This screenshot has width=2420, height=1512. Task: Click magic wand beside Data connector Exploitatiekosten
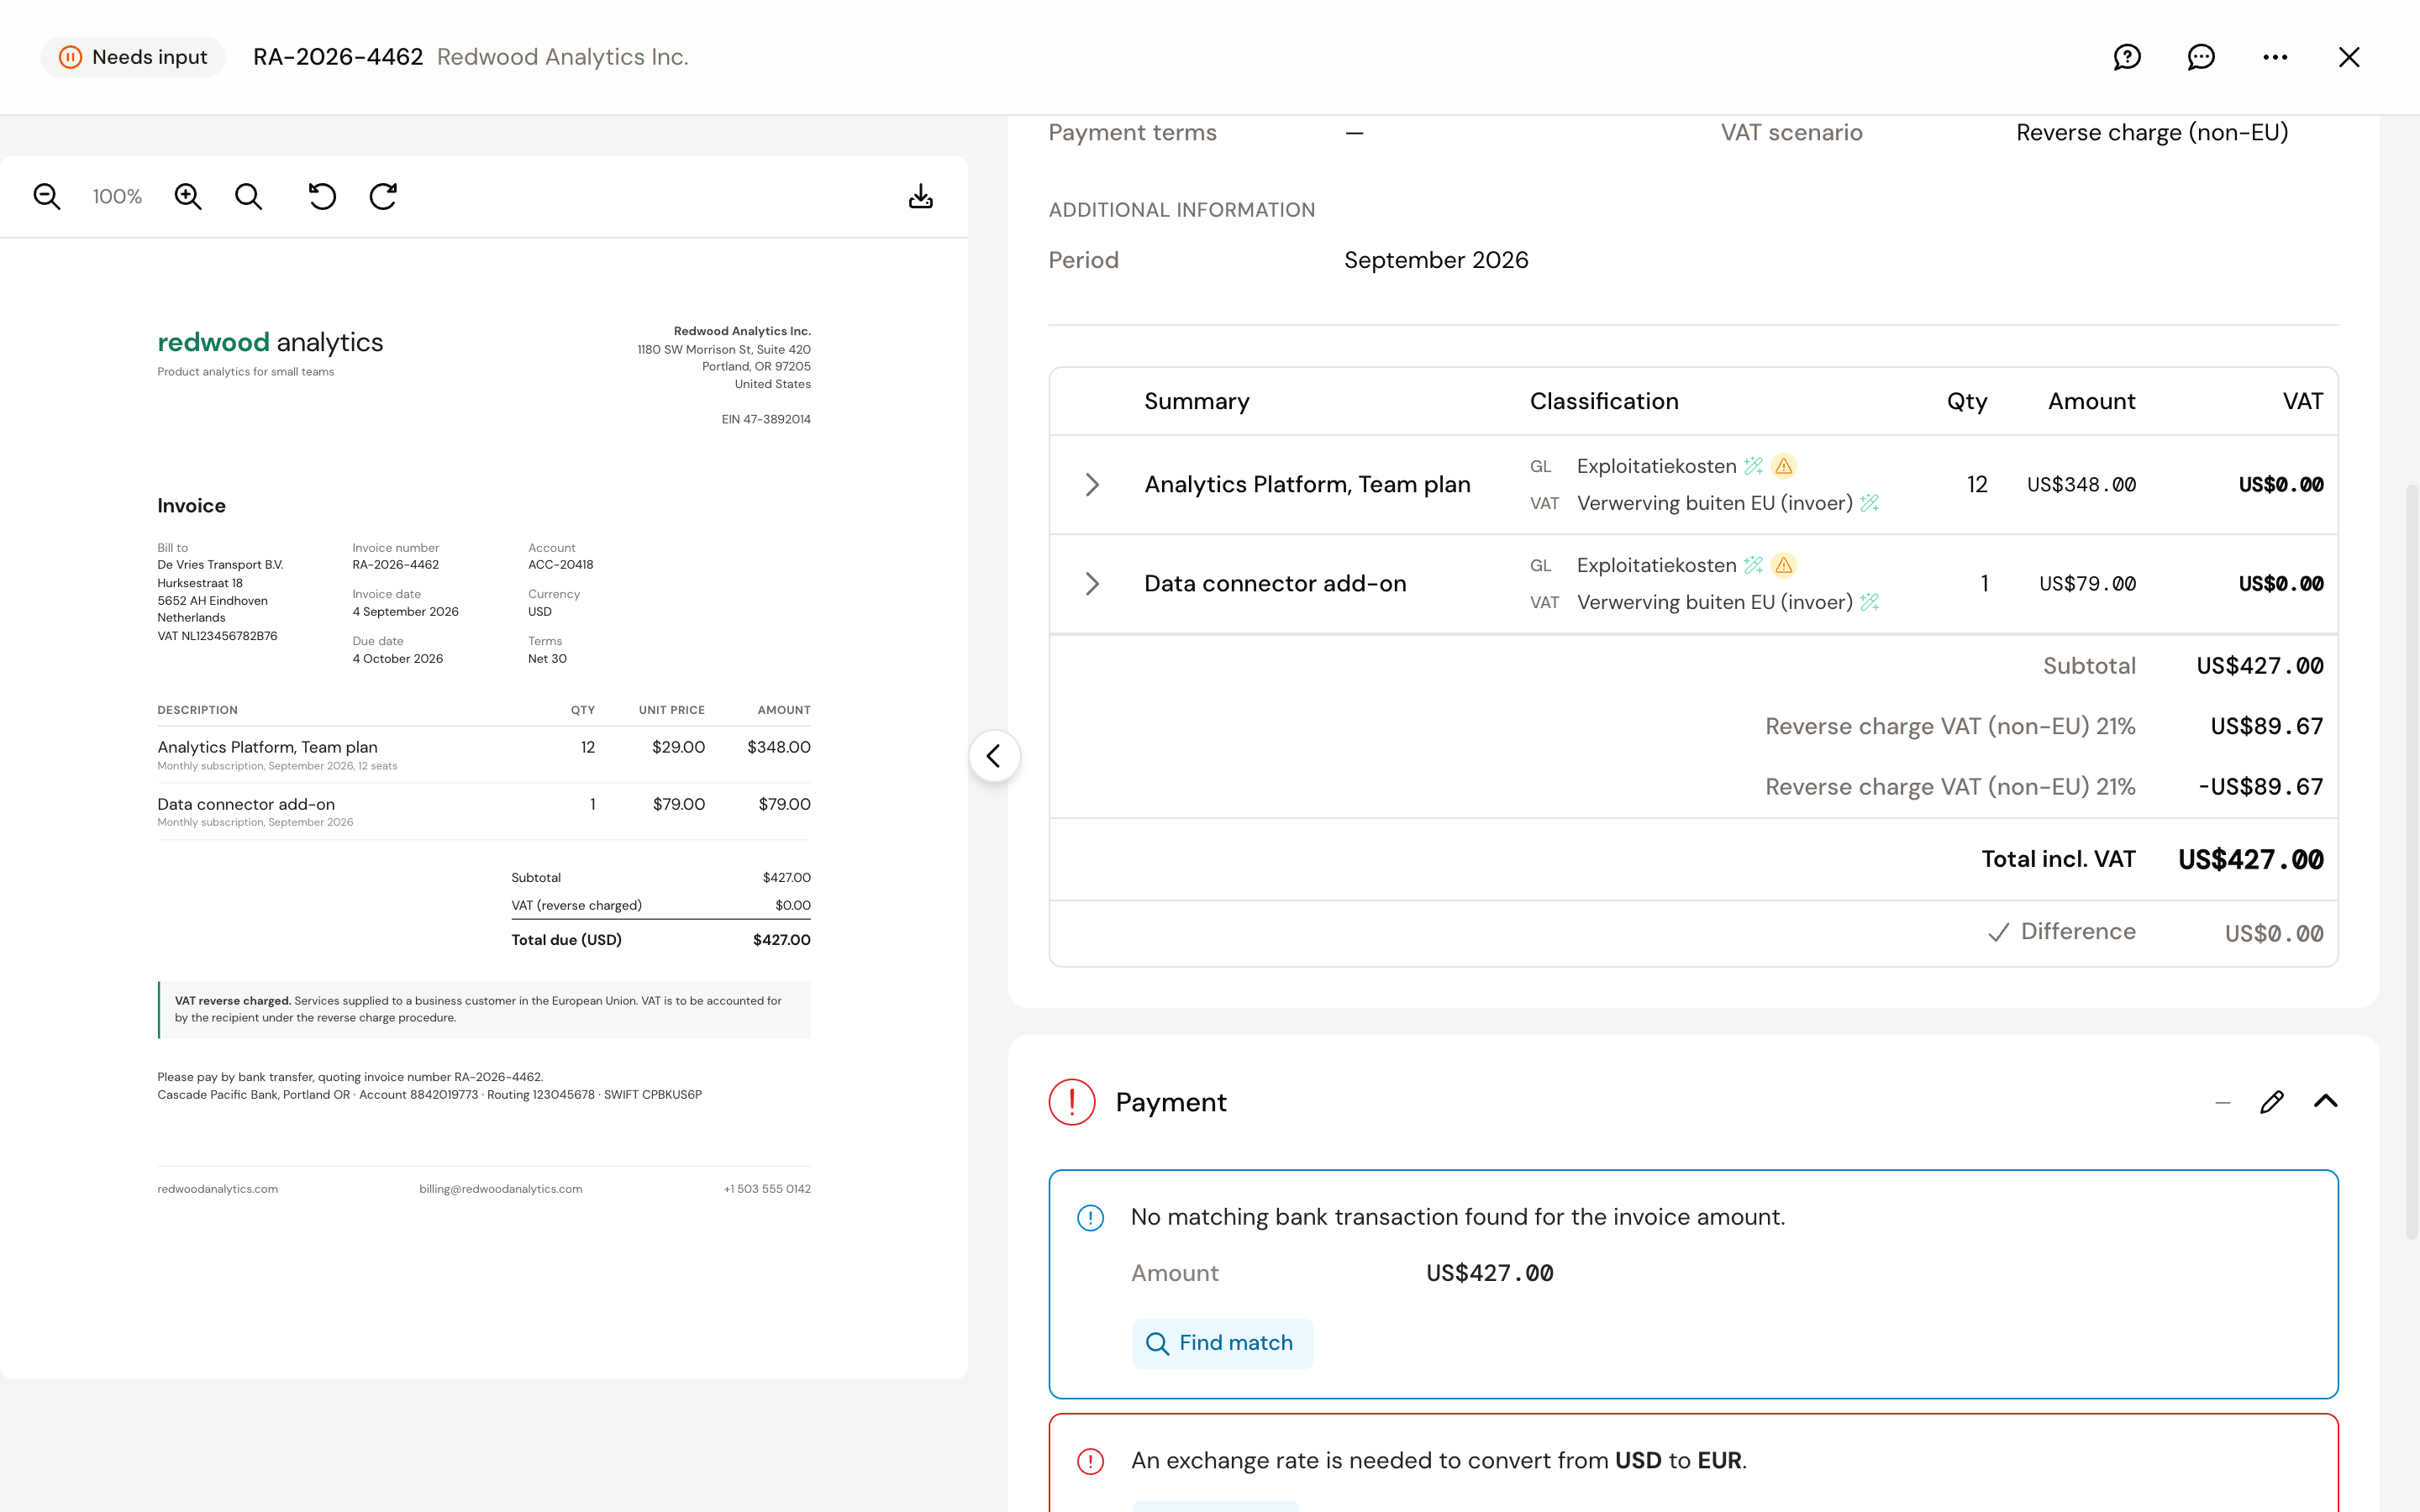[x=1753, y=565]
